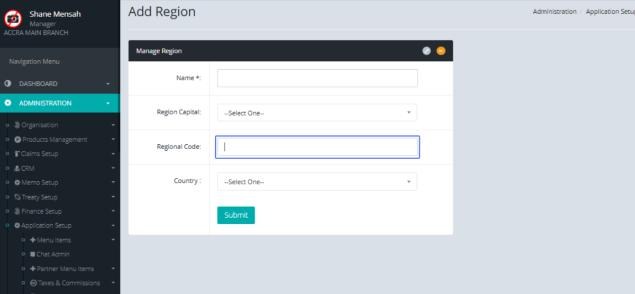Image resolution: width=635 pixels, height=294 pixels.
Task: Collapse panel with the orange minus icon
Action: [x=441, y=51]
